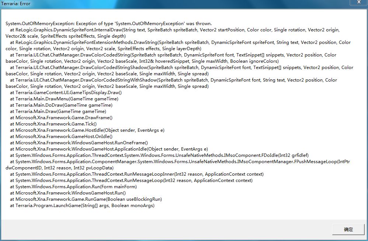This screenshot has height=241, width=368.
Task: Click the Application.Run(Form mainForm) line
Action: [73, 187]
